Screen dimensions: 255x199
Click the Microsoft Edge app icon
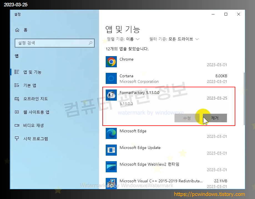tap(111, 133)
